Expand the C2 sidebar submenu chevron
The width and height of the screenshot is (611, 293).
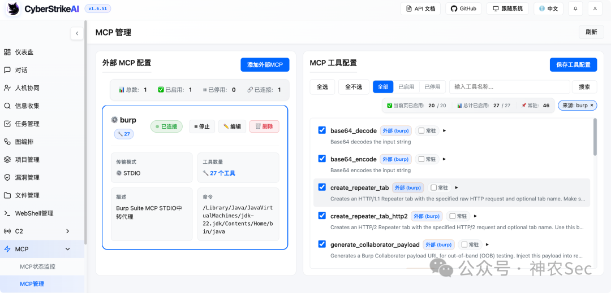[67, 231]
